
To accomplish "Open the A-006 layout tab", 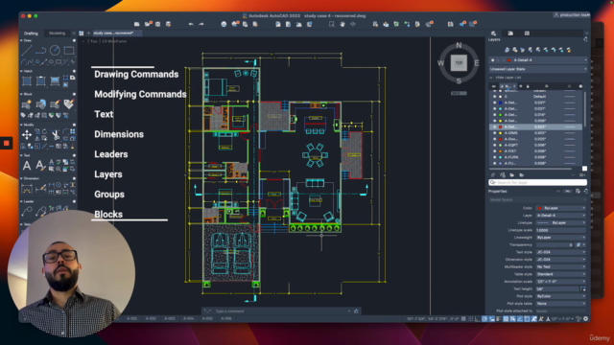I will pos(226,319).
